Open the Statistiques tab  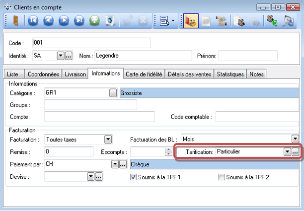pyautogui.click(x=230, y=74)
